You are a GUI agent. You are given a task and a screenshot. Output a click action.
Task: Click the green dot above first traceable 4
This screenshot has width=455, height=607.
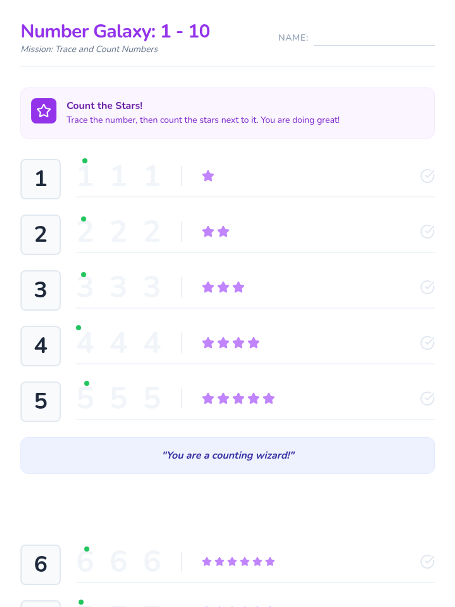pos(78,328)
